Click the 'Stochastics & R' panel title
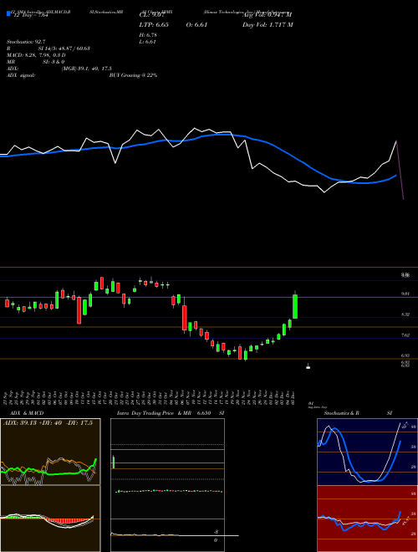The image size is (418, 552). (x=341, y=413)
